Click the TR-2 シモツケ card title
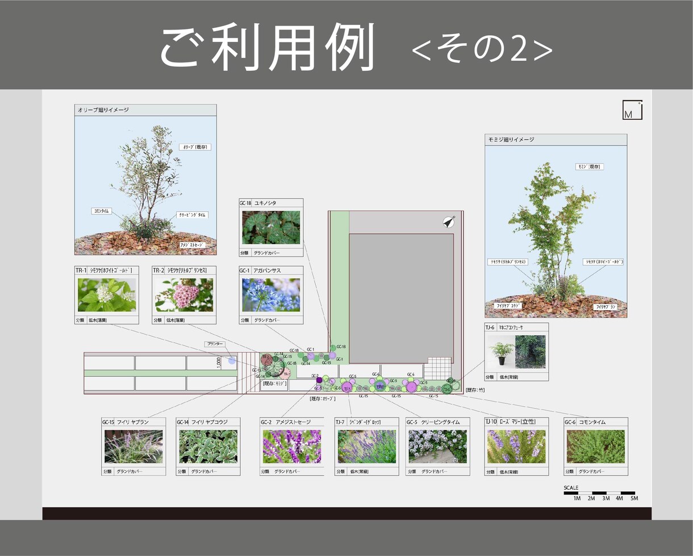 pos(183,271)
